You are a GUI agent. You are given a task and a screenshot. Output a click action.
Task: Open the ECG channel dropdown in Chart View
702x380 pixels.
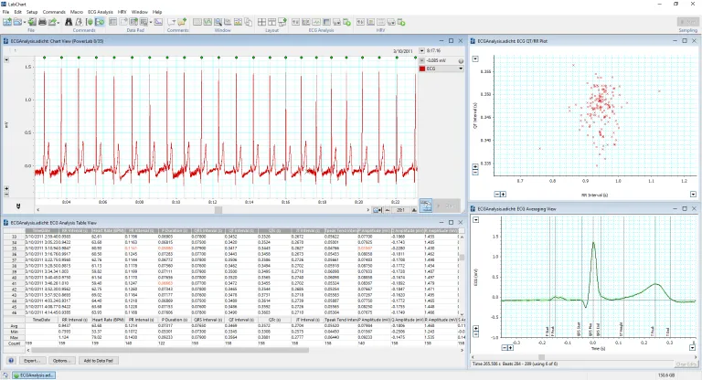point(460,68)
